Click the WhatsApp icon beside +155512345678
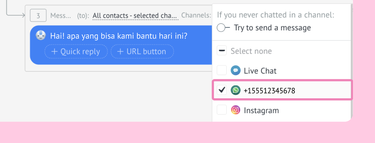Viewport: 375px width, 143px height. click(x=235, y=90)
